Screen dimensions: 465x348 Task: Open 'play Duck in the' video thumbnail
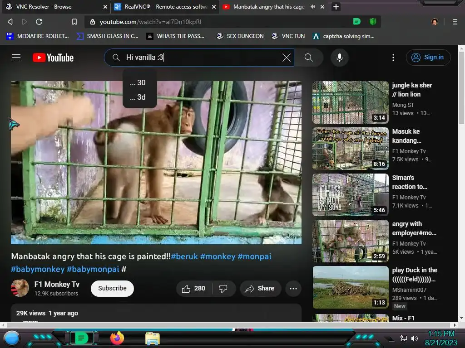click(351, 287)
